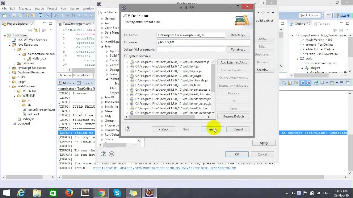Expand the General preferences node
Image resolution: width=353 pixels, height=198 pixels.
(102, 19)
